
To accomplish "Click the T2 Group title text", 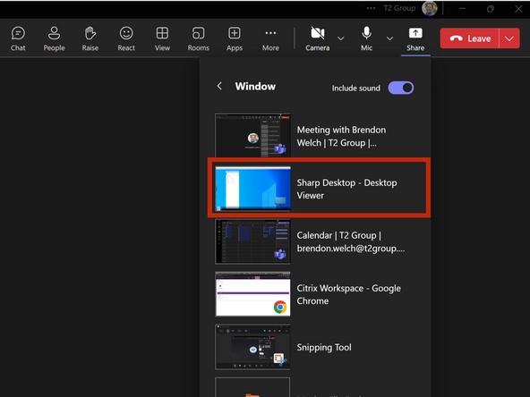I will (x=399, y=8).
